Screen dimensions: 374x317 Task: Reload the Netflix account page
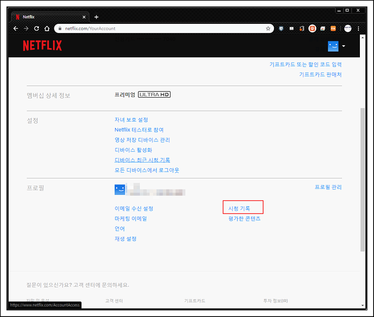[36, 28]
